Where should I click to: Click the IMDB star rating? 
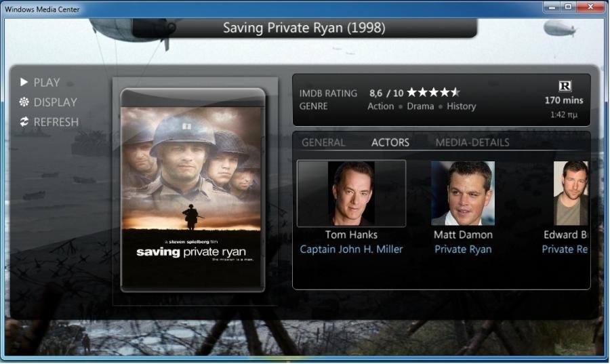pyautogui.click(x=434, y=93)
